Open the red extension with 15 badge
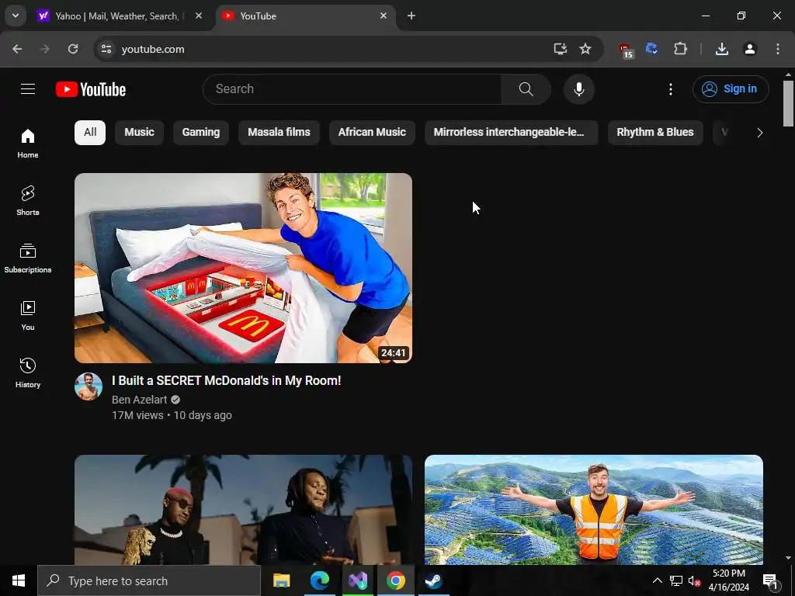The width and height of the screenshot is (795, 596). click(627, 50)
